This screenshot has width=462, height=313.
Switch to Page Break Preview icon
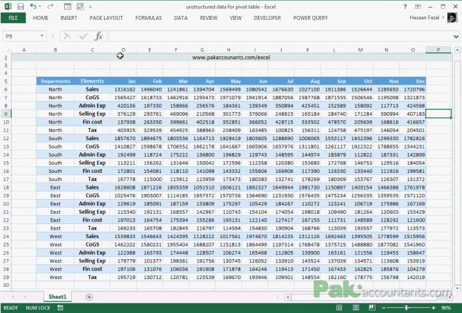pyautogui.click(x=372, y=308)
